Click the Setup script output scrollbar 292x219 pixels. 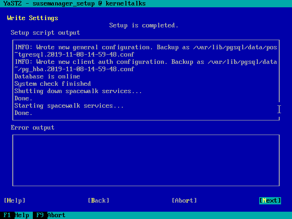pyautogui.click(x=279, y=109)
